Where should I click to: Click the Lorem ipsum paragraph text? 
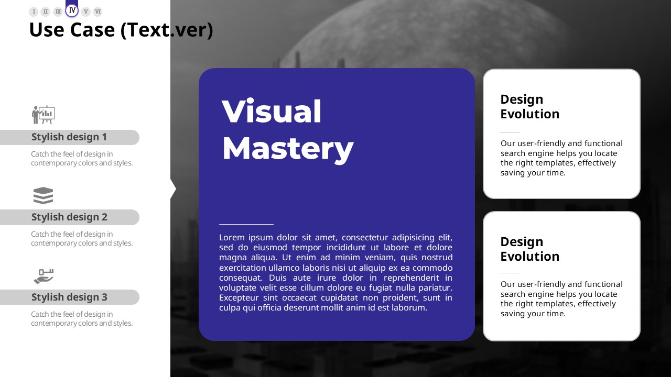(335, 272)
